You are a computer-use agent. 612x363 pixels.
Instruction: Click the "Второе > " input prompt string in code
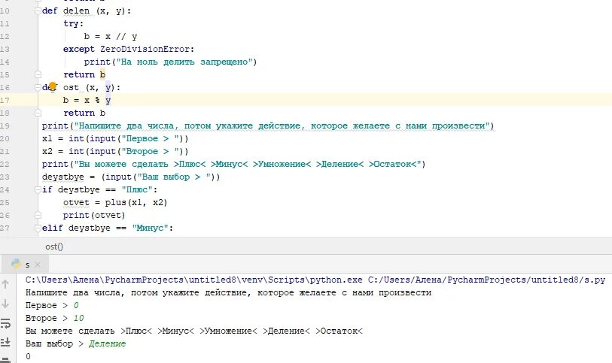(x=151, y=151)
